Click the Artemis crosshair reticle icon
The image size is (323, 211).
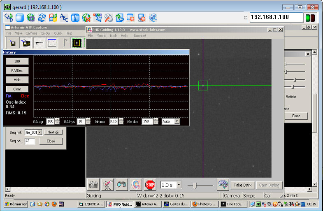coord(77,43)
